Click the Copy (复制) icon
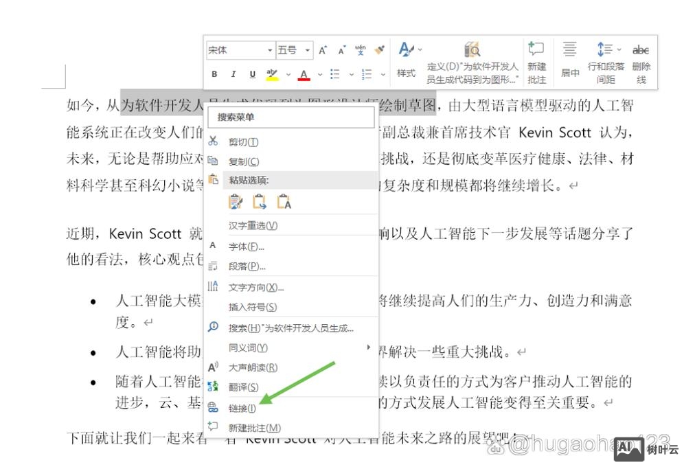The image size is (684, 469). [214, 161]
